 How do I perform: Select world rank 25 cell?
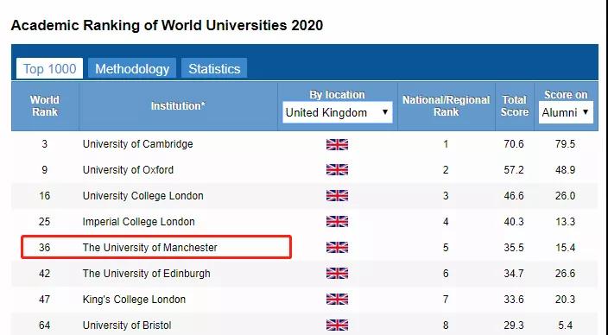[45, 222]
